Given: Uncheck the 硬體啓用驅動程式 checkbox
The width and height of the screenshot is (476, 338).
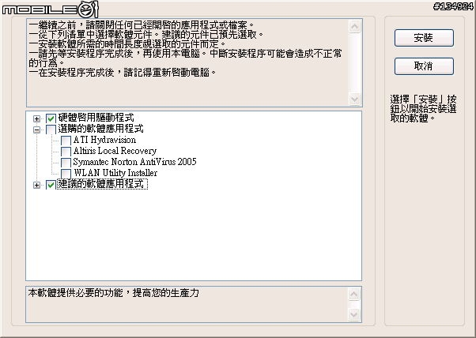Looking at the screenshot, I should [51, 118].
